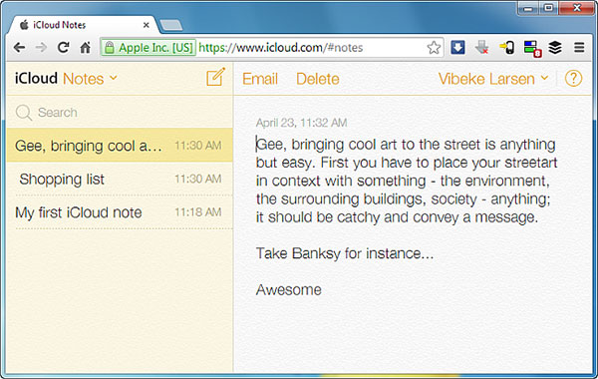Create a new note with compose icon
The height and width of the screenshot is (379, 598).
tap(215, 78)
